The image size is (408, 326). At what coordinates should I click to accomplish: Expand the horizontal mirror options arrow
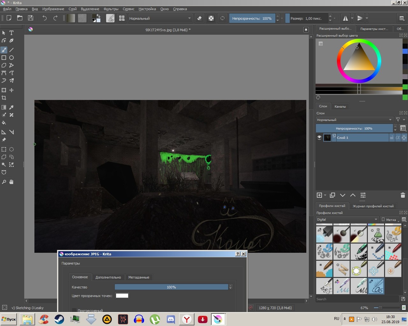(x=352, y=18)
